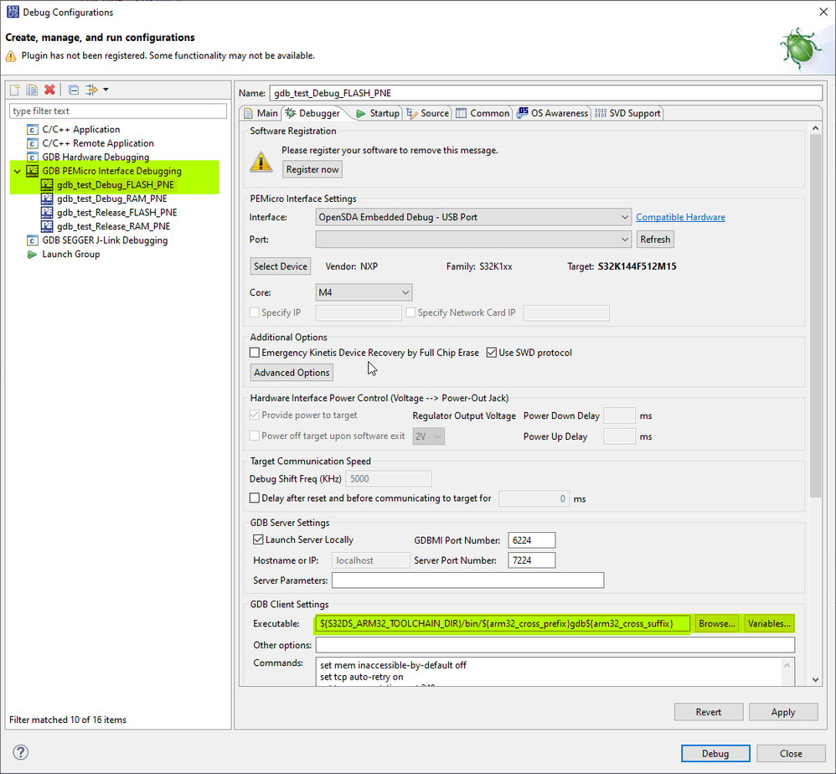Select gdb_test_Release_RAM_PNE configuration

point(114,226)
